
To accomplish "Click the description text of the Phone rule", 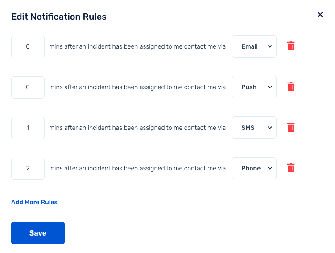I will pos(137,168).
